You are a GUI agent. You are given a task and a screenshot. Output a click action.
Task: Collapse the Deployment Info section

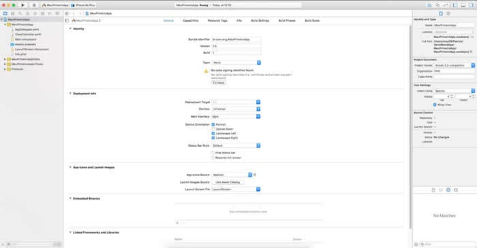[70, 93]
